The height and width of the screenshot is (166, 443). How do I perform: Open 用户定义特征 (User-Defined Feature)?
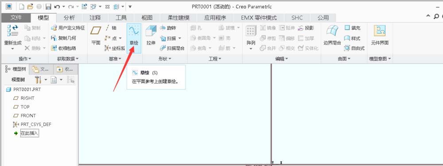click(x=67, y=28)
